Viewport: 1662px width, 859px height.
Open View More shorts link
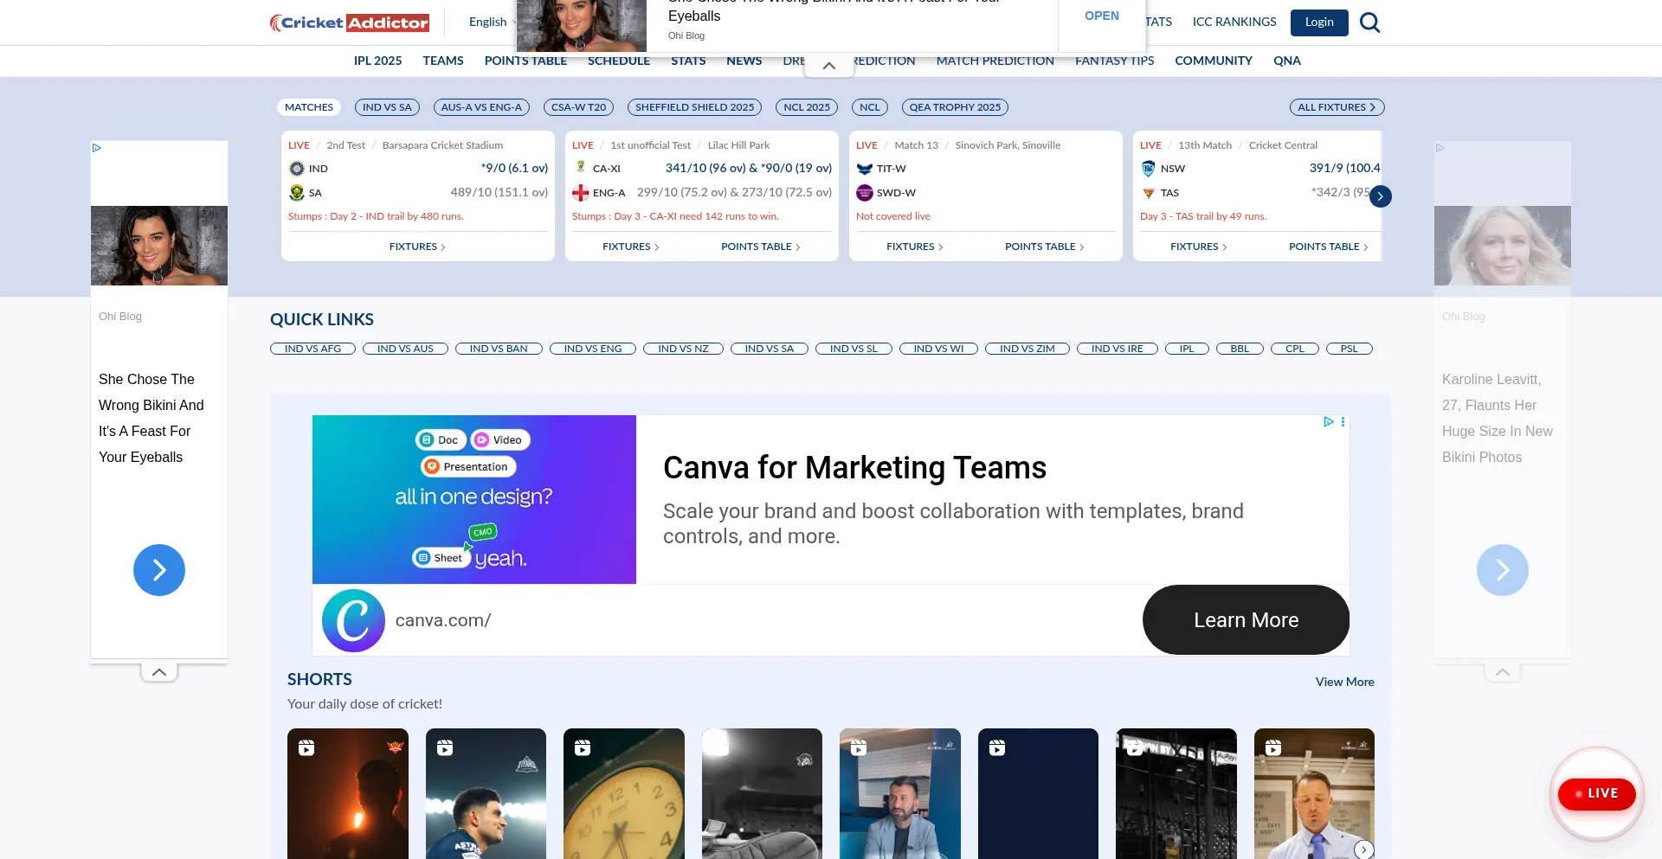pyautogui.click(x=1344, y=682)
